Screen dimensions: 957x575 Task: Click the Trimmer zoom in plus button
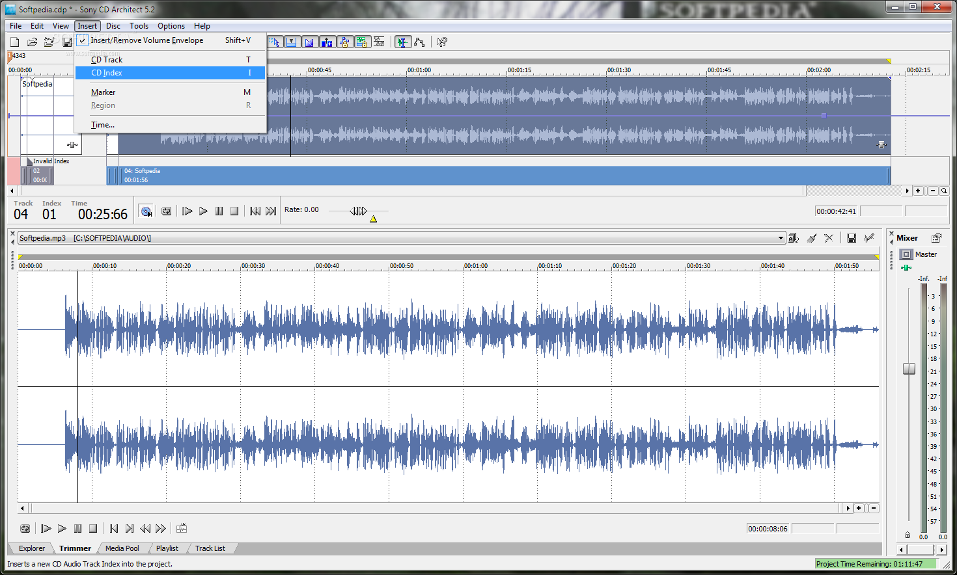point(859,508)
